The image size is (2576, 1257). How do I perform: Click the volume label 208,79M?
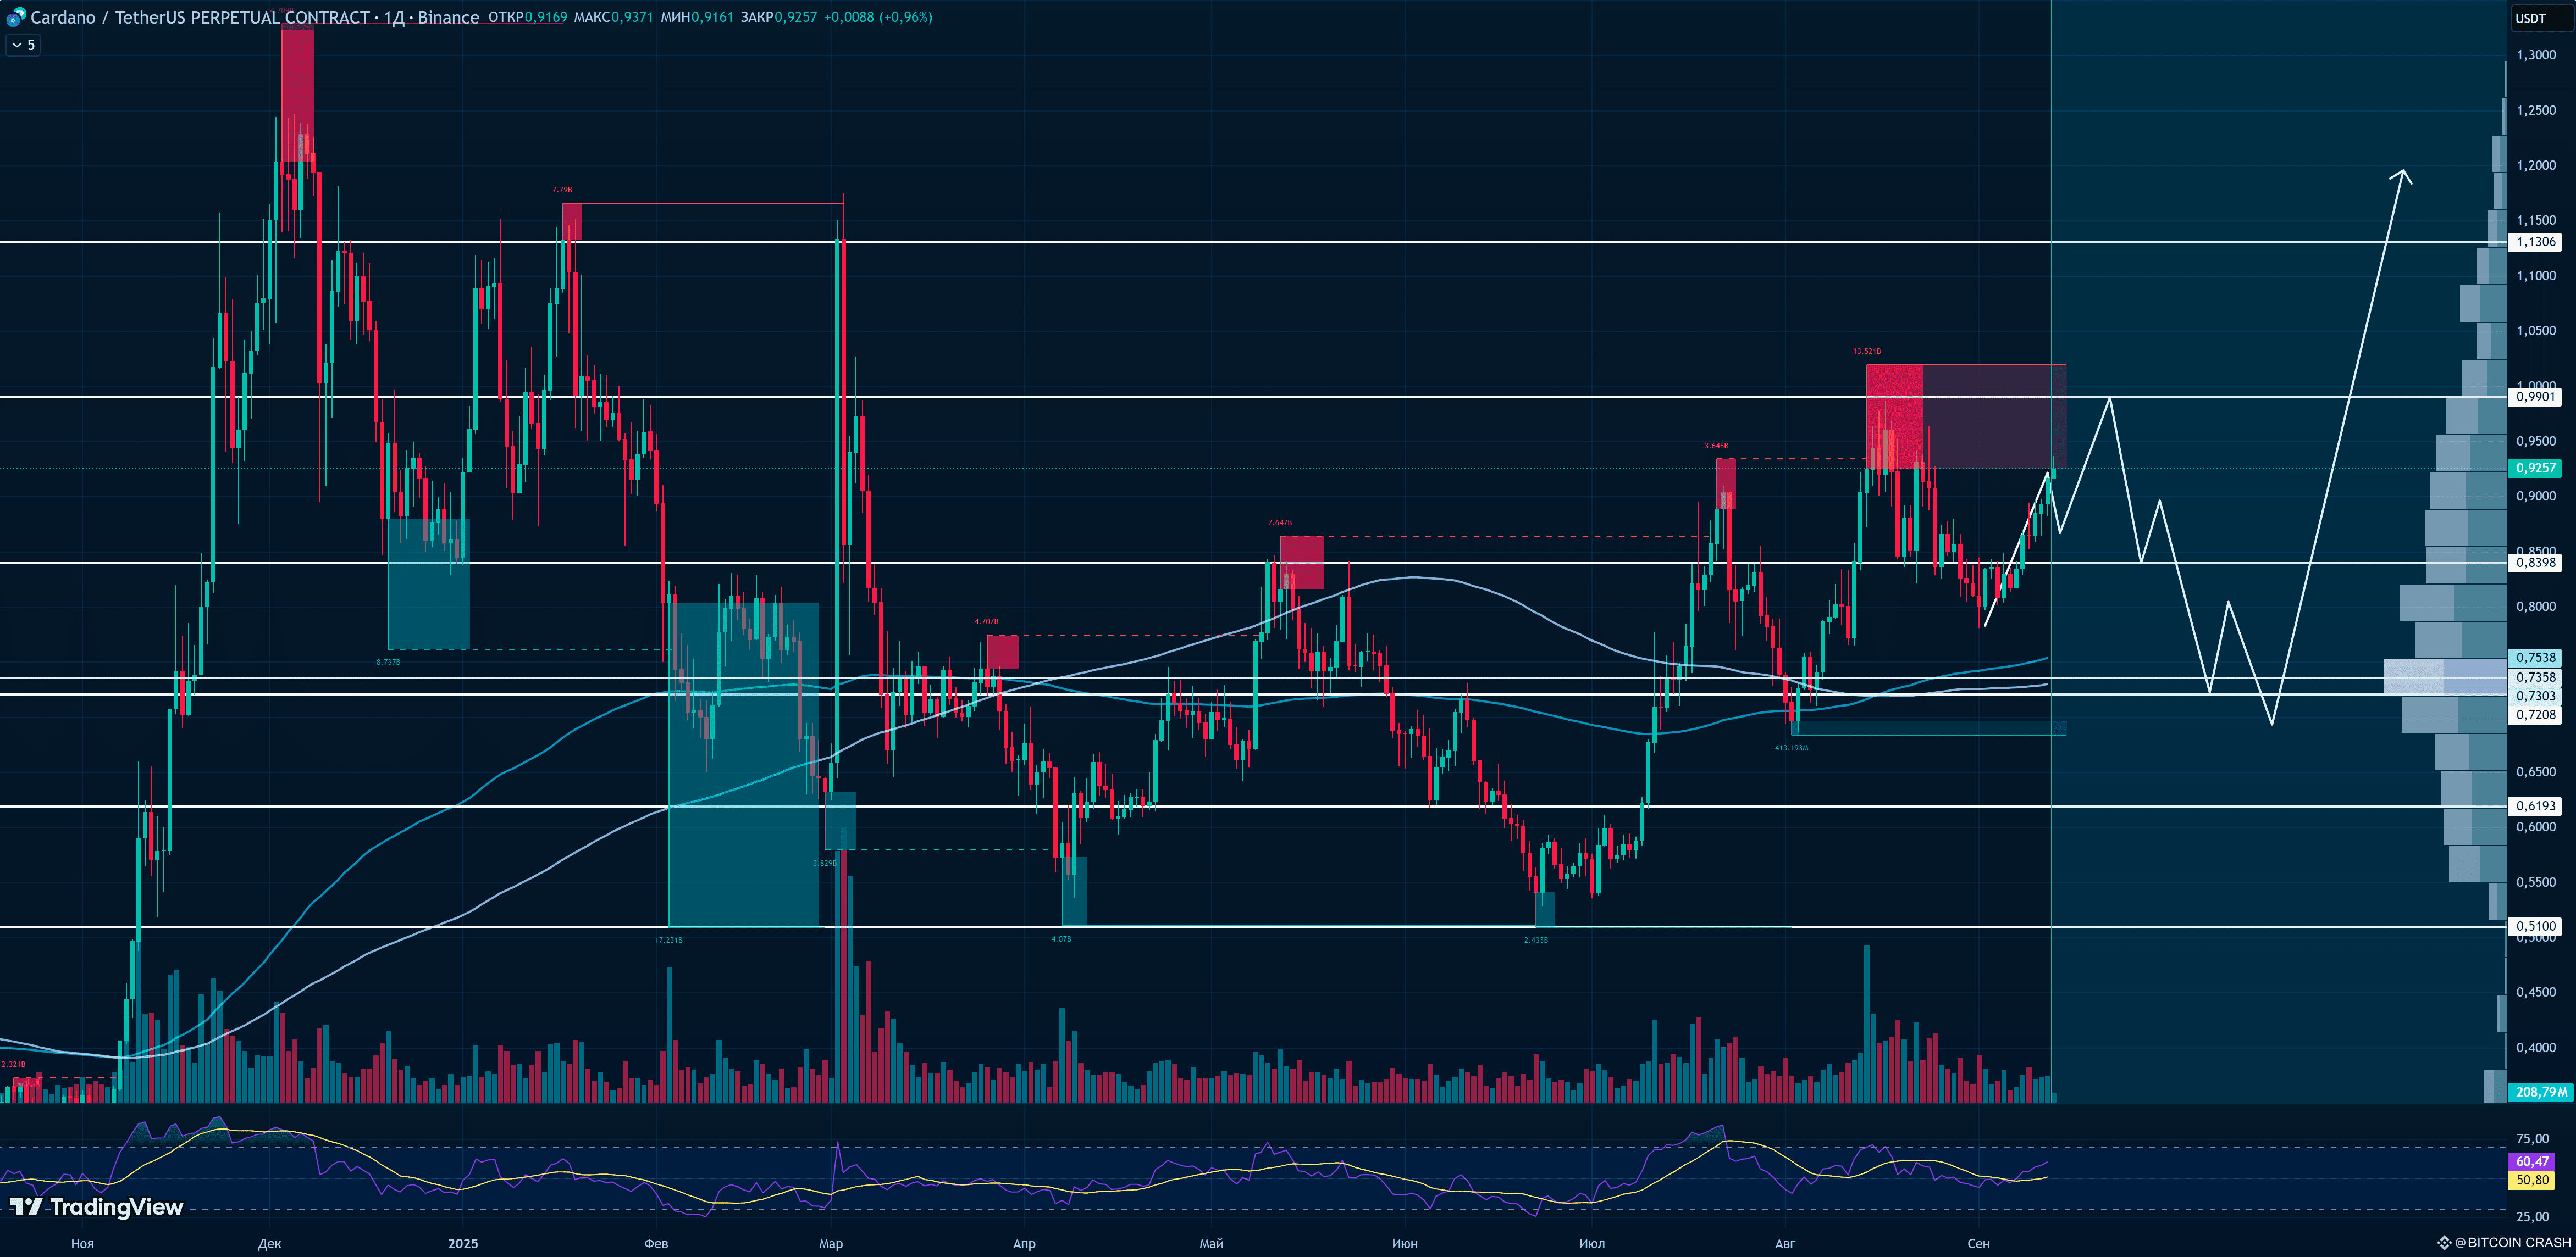(x=2540, y=1092)
